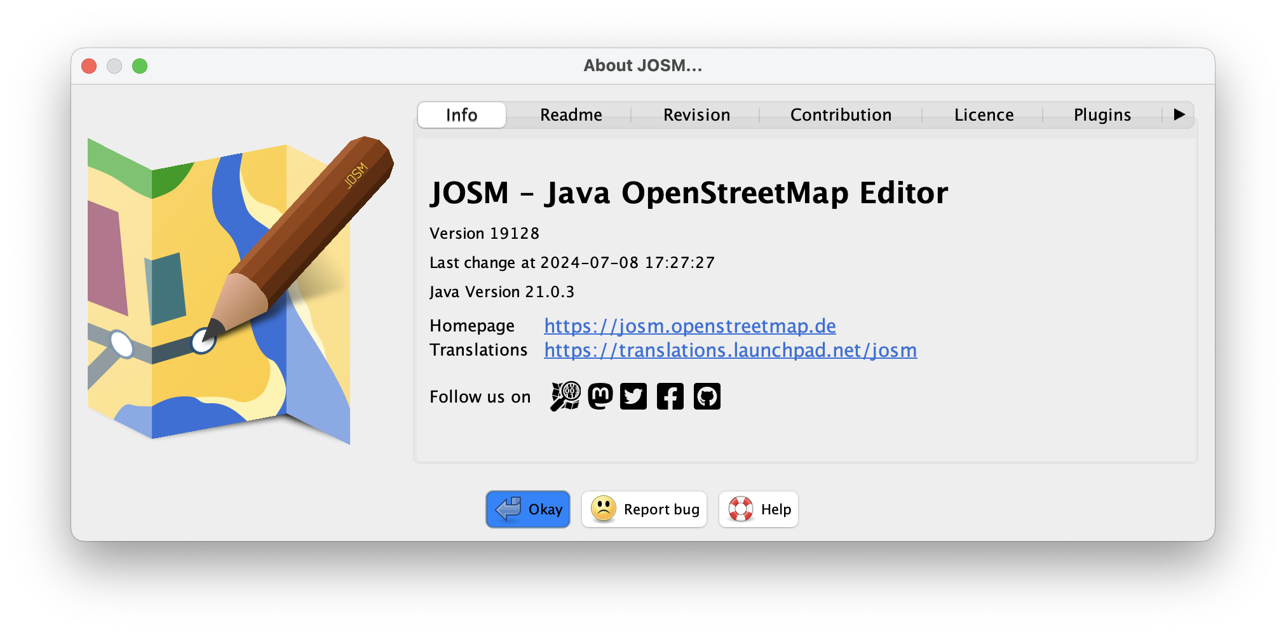Click the Homepage label
The height and width of the screenshot is (635, 1286).
coord(472,326)
